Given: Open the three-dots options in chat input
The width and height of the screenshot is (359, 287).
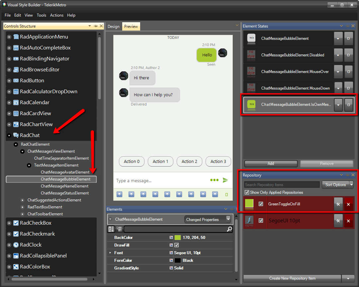Looking at the screenshot, I should click(x=214, y=180).
